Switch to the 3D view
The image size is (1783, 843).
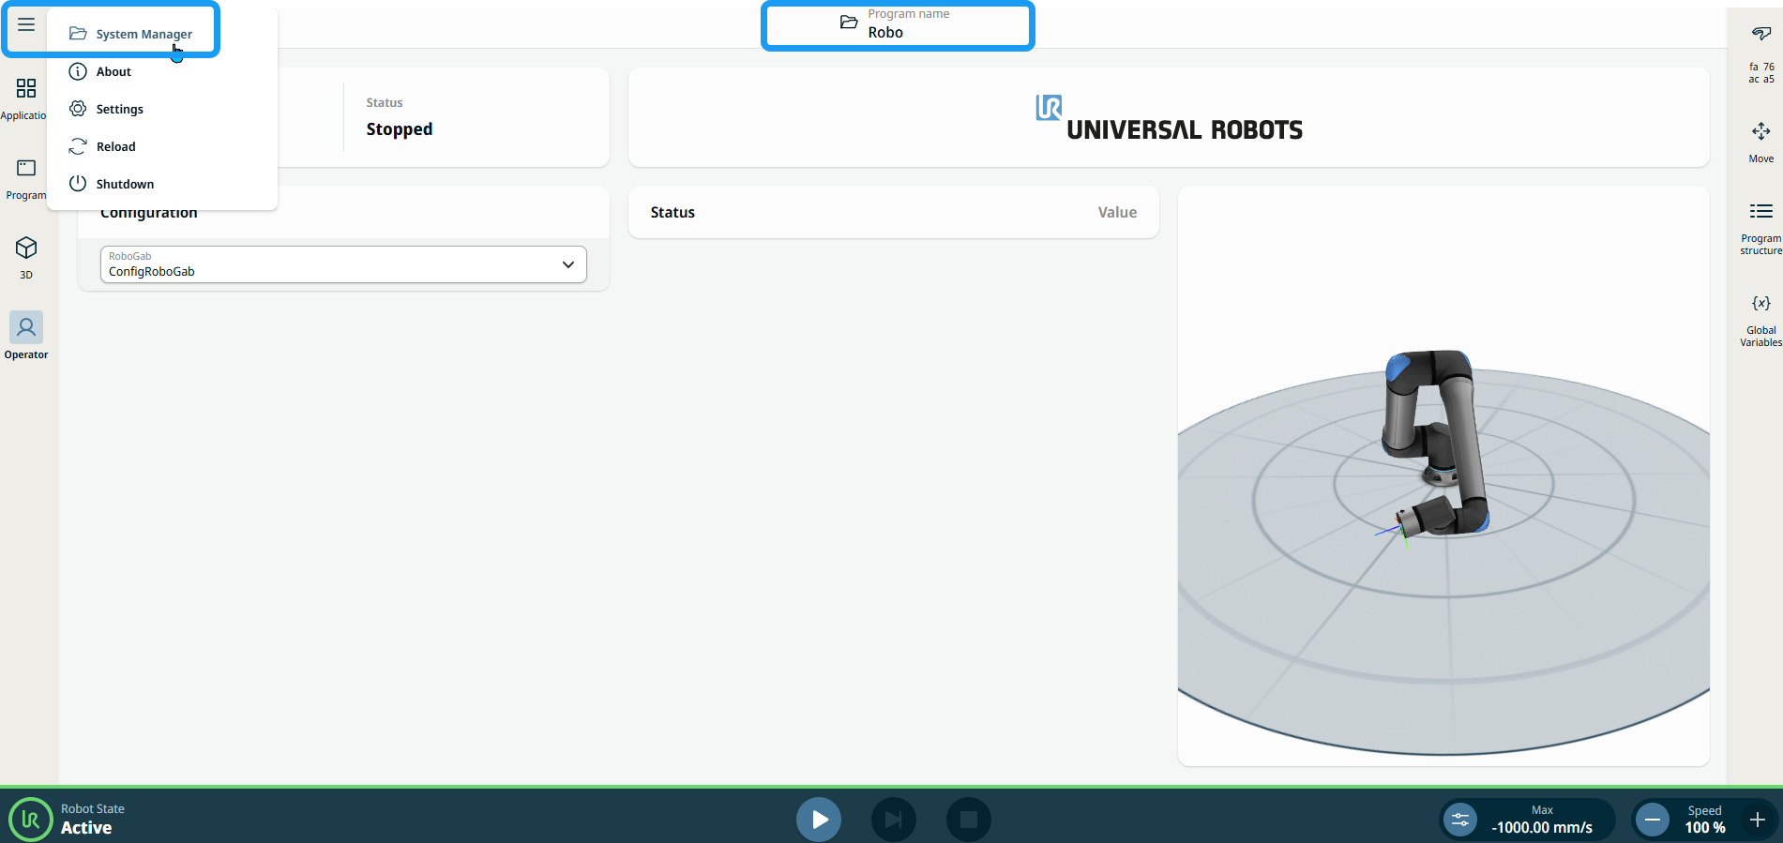click(x=26, y=257)
